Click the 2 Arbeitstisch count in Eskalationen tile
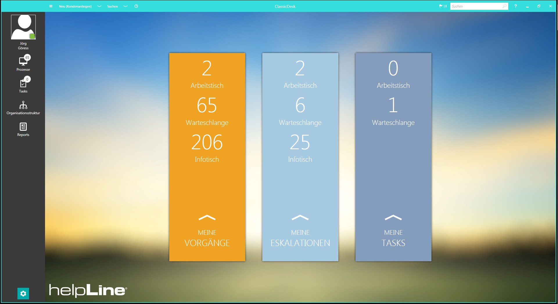Viewport: 558px width, 304px height. [300, 74]
